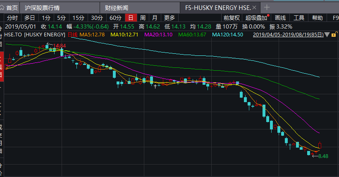Click the closing price 收 14.14
The width and height of the screenshot is (339, 177).
tap(51, 26)
